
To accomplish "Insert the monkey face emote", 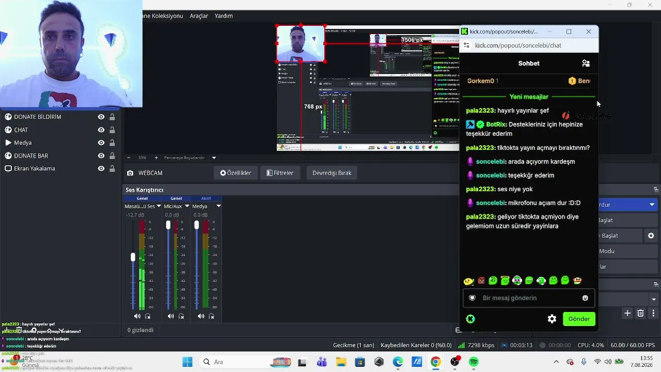I will coord(577,281).
